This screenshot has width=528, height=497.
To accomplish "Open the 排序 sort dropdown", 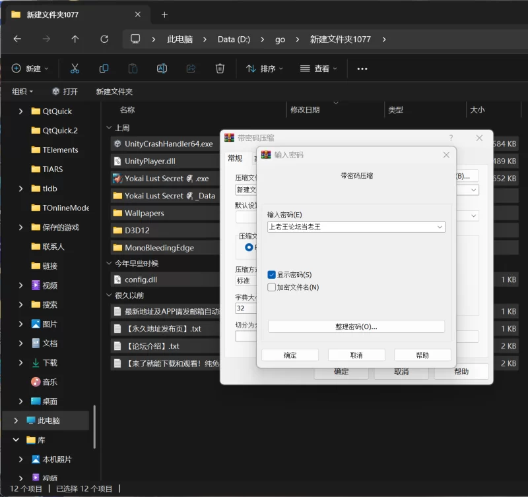I will pos(265,69).
